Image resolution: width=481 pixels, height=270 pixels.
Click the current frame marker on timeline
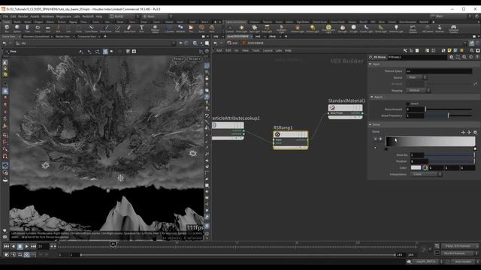(x=113, y=244)
